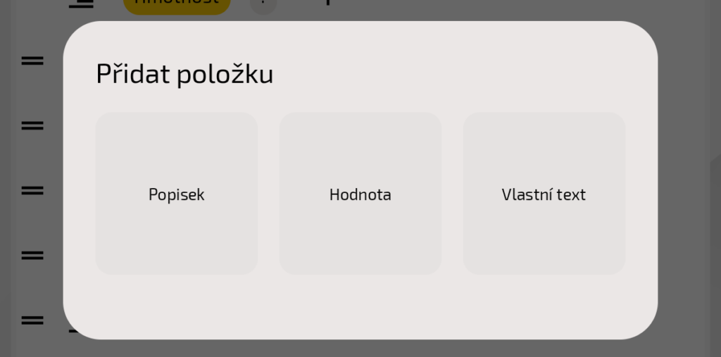Click the dash mark beside the bottom drag handle

point(73,330)
